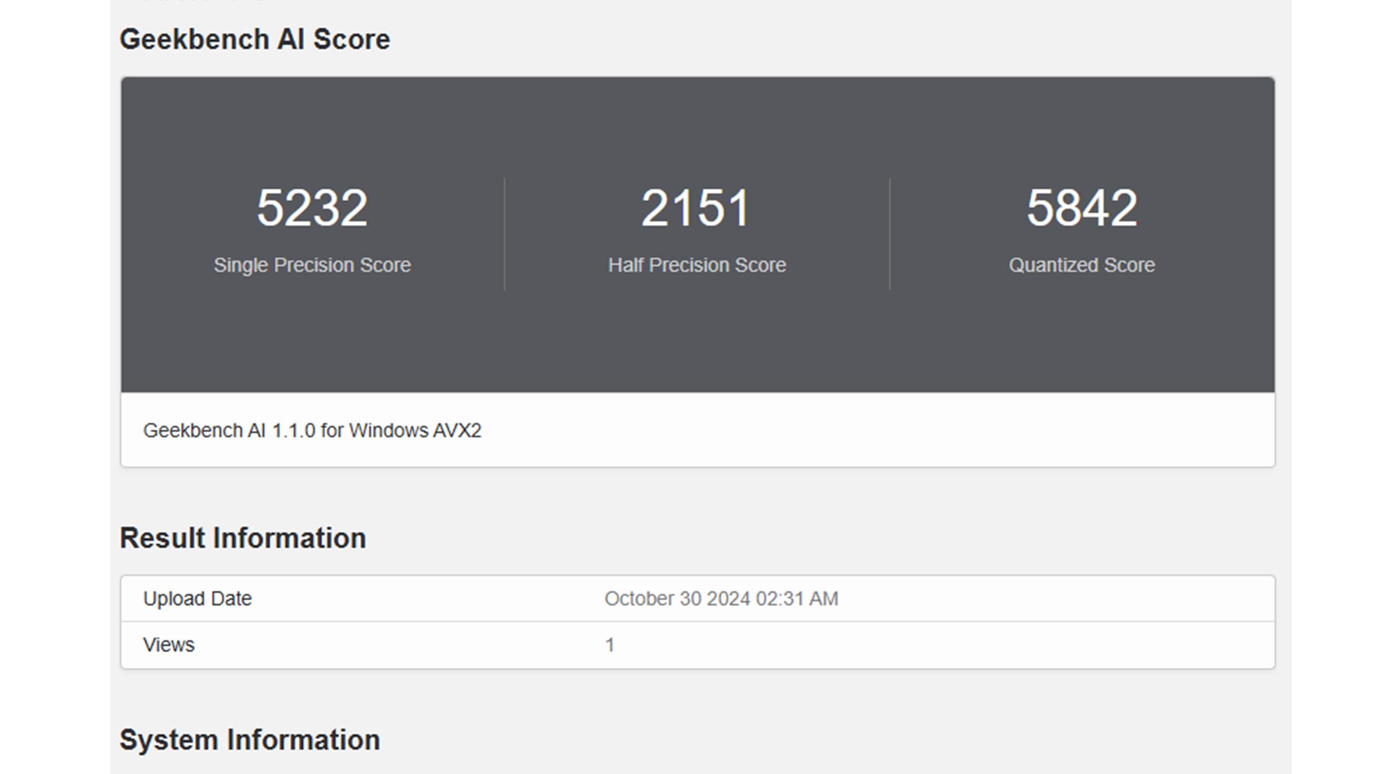
Task: Click the Result Information heading
Action: tap(243, 538)
